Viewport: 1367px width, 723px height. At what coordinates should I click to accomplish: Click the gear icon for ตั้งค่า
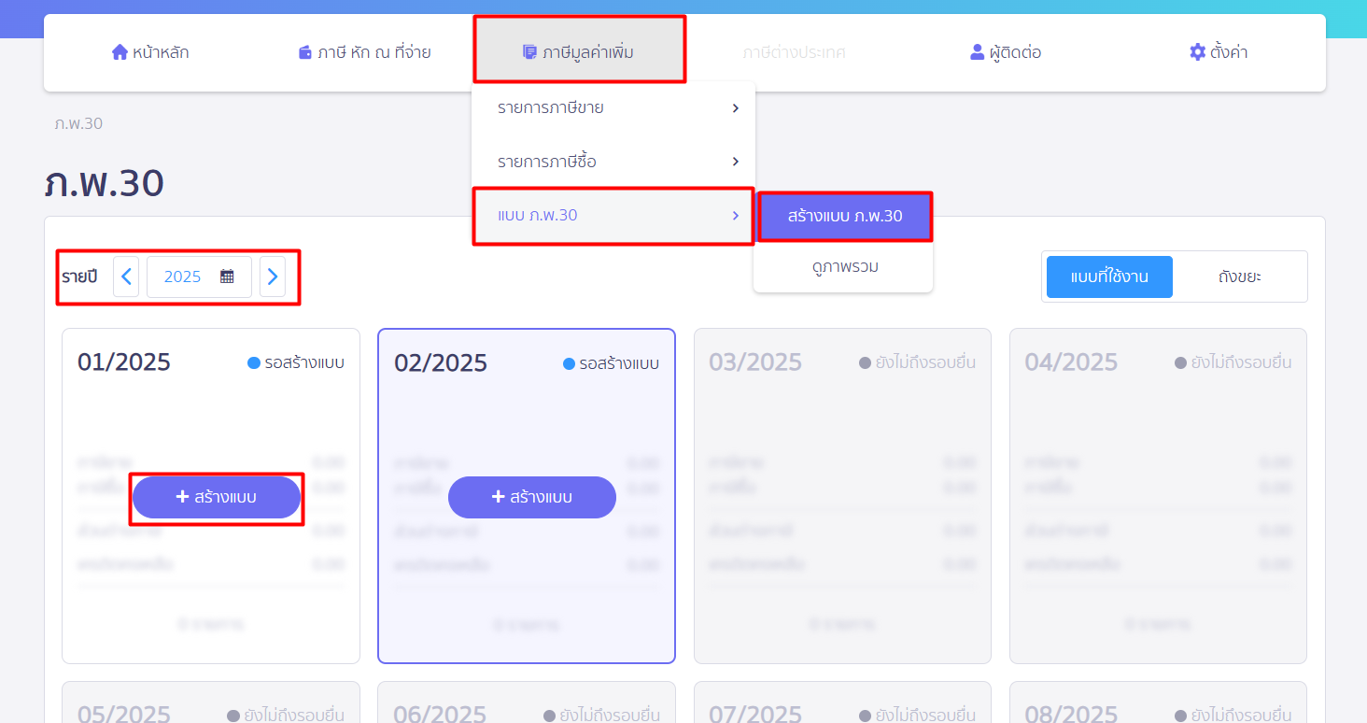pos(1197,52)
